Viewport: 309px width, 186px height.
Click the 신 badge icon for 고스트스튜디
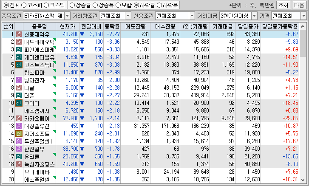coord(19,65)
